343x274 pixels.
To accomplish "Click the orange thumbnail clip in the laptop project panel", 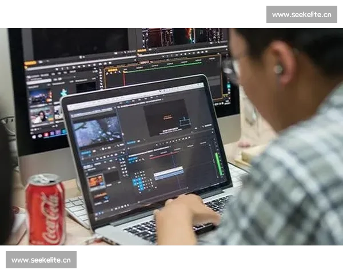I will (x=96, y=181).
